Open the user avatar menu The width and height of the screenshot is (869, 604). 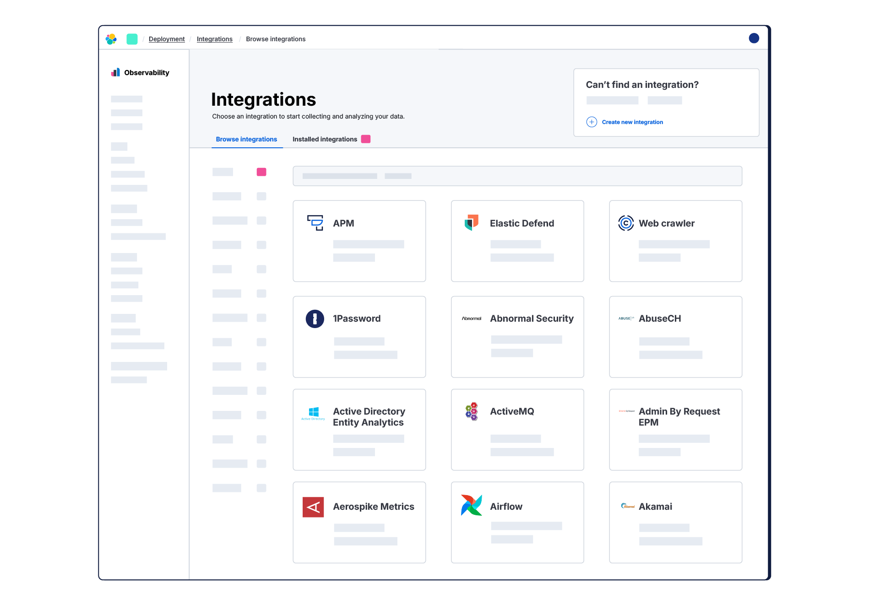(x=754, y=38)
